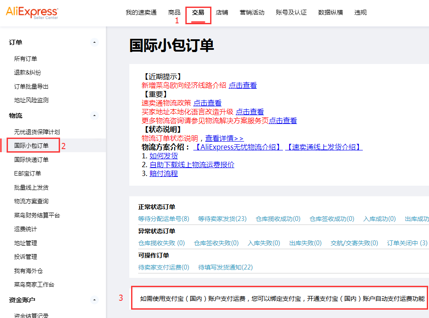This screenshot has width=429, height=318.
Task: Filter by 仓库签收成功(0)
Action: tap(332, 219)
